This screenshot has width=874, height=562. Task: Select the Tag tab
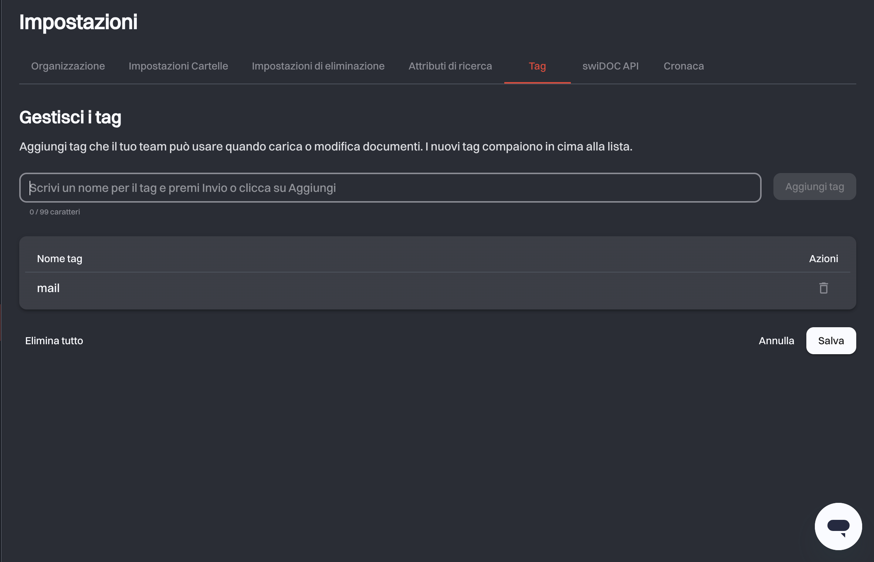537,66
